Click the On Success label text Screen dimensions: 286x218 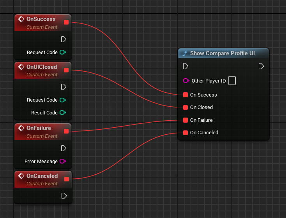coord(203,95)
